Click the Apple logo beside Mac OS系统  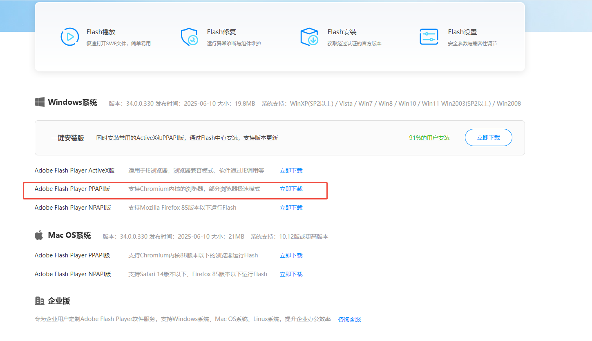[x=39, y=235]
